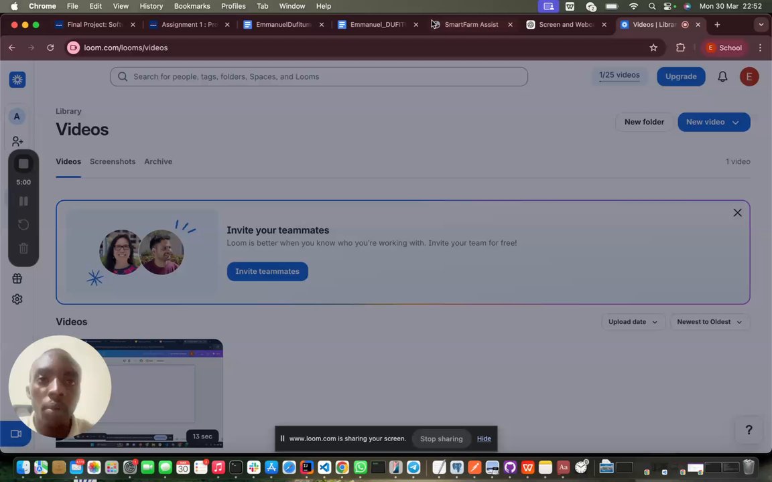
Task: Open the History menu in the menu bar
Action: pyautogui.click(x=151, y=6)
